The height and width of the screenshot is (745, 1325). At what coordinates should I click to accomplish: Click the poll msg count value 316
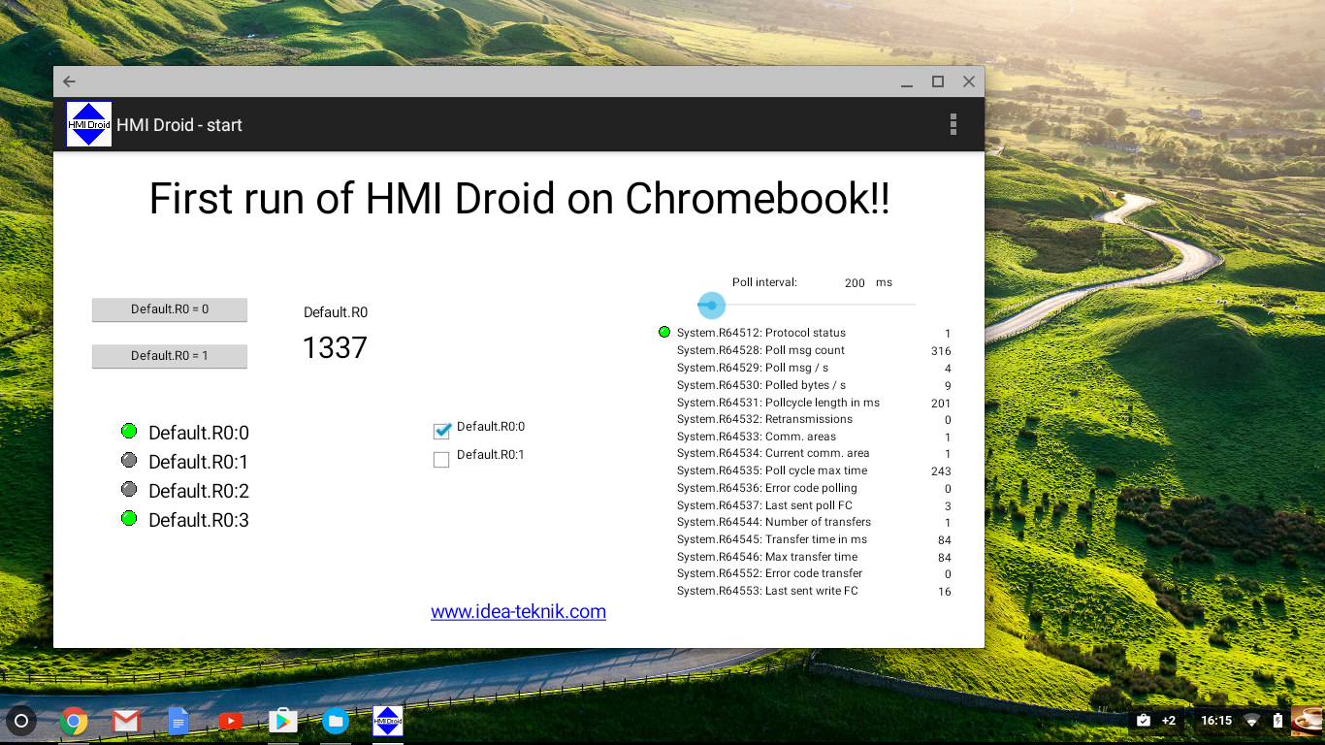pos(940,351)
